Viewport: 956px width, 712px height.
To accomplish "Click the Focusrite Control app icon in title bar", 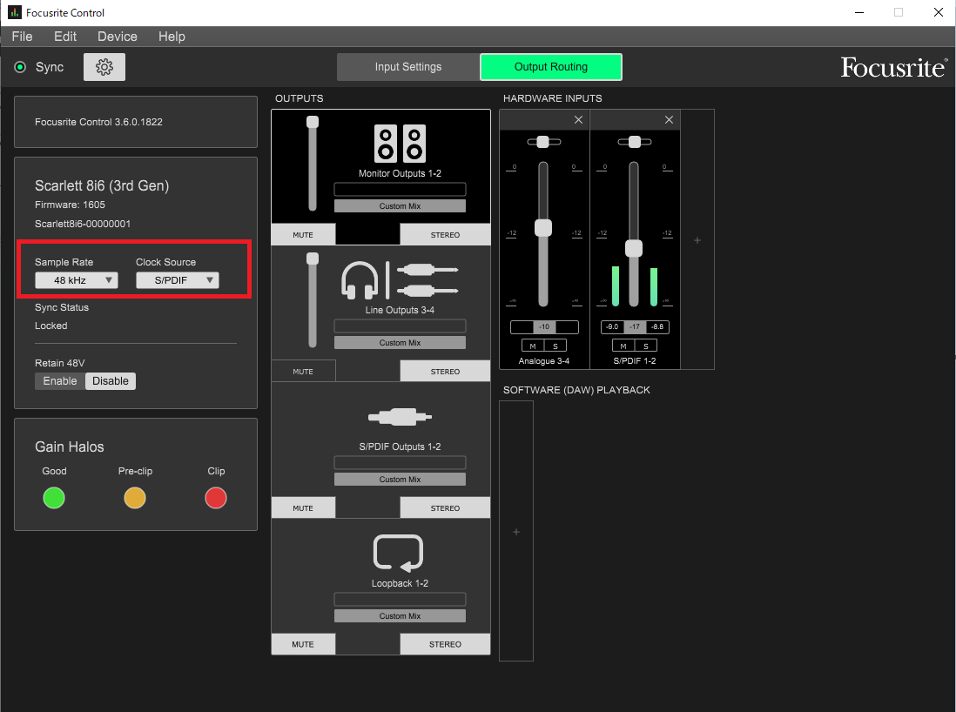I will click(14, 12).
